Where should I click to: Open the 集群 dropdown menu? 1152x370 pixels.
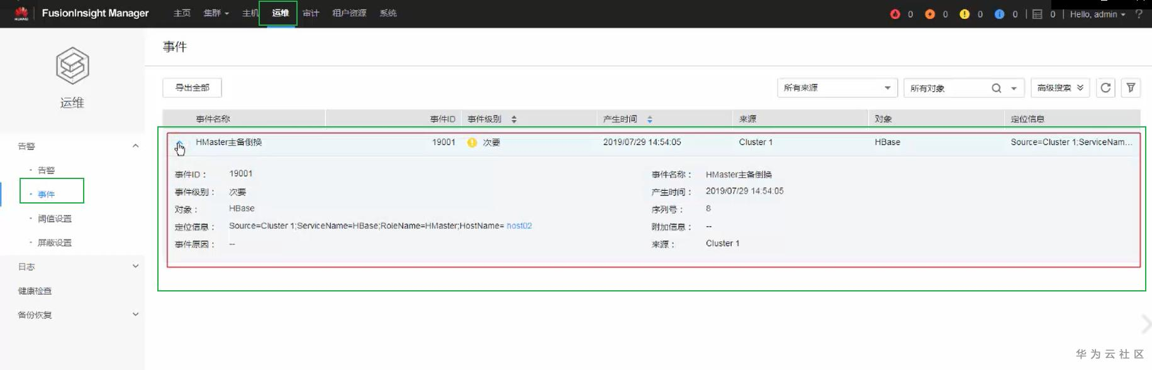coord(216,13)
